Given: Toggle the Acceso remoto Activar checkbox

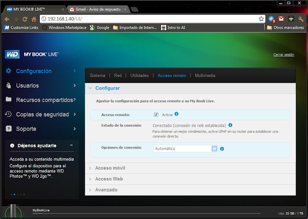Looking at the screenshot, I should pyautogui.click(x=156, y=115).
